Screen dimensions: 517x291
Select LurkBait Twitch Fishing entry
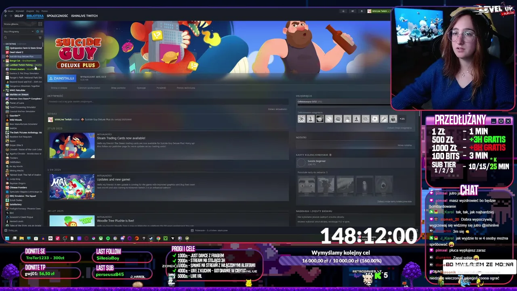pos(23,65)
